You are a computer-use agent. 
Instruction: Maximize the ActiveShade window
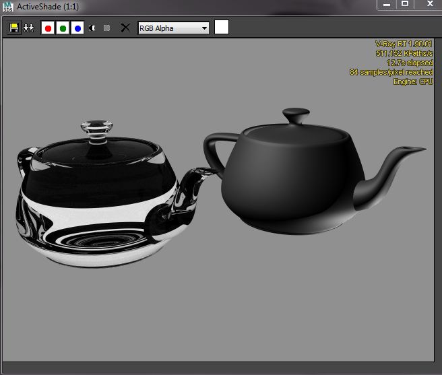point(405,4)
